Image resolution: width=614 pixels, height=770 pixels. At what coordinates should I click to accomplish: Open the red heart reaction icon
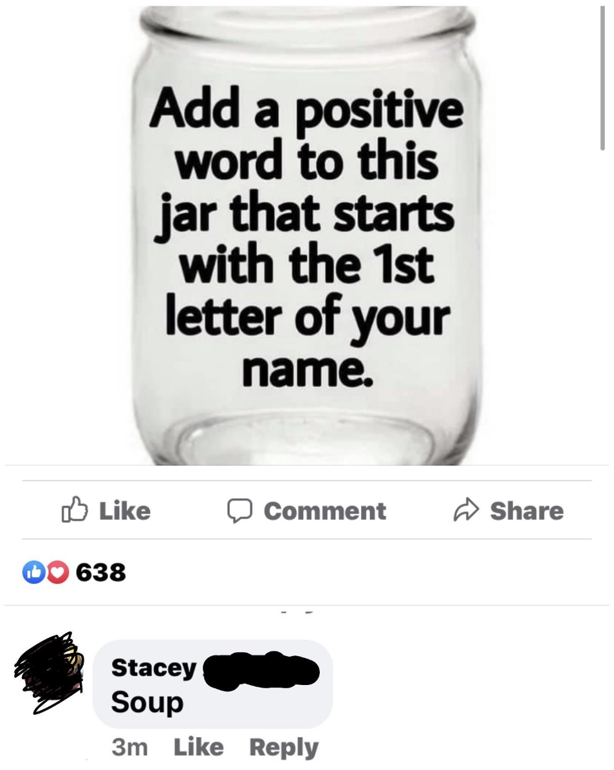pyautogui.click(x=57, y=572)
